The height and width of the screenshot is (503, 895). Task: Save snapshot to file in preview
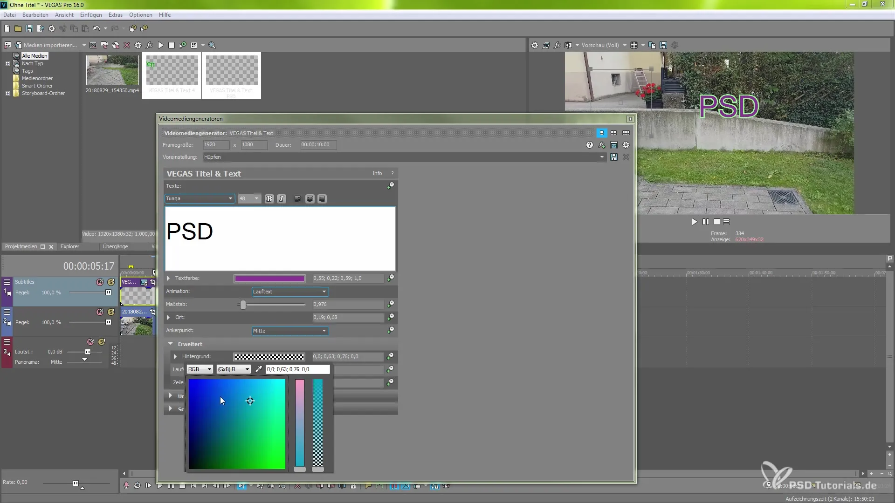[663, 45]
